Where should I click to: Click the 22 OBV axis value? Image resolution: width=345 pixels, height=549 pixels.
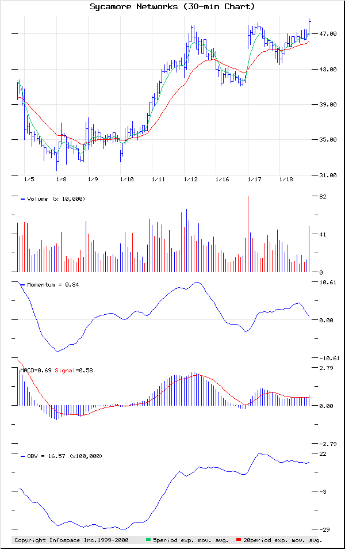click(x=323, y=454)
